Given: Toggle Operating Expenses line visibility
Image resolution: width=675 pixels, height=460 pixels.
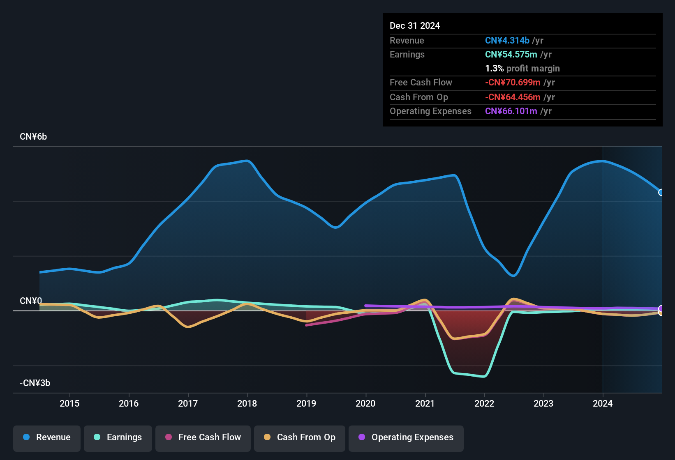Looking at the screenshot, I should (x=406, y=437).
